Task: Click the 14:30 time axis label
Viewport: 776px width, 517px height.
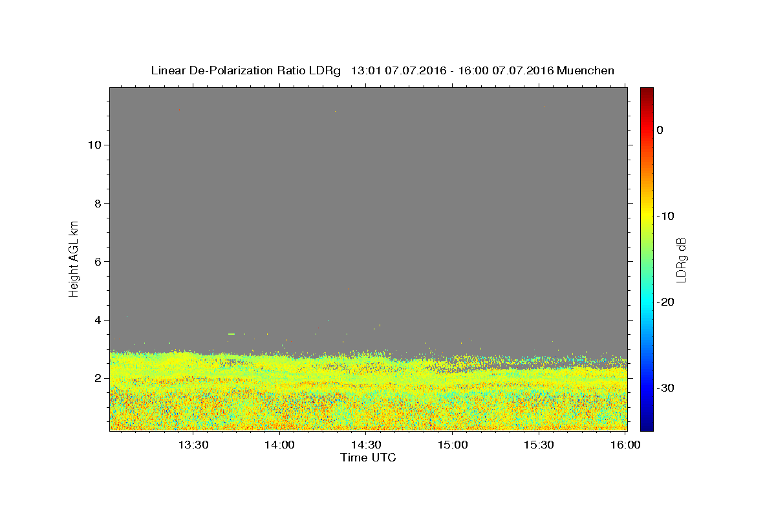Action: coord(366,445)
